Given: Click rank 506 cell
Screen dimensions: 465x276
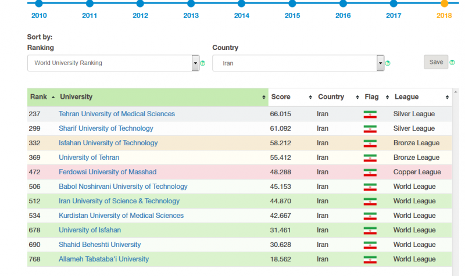Looking at the screenshot, I should pyautogui.click(x=34, y=187).
